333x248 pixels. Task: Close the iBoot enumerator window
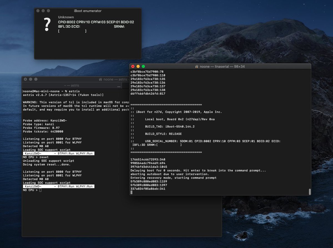pos(38,11)
